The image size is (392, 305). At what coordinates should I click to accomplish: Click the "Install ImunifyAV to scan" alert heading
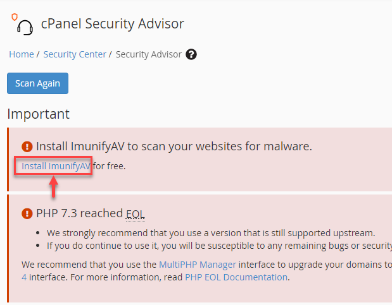(174, 147)
